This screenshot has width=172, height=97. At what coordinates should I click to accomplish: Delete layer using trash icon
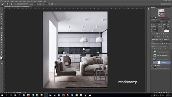pyautogui.click(x=169, y=93)
